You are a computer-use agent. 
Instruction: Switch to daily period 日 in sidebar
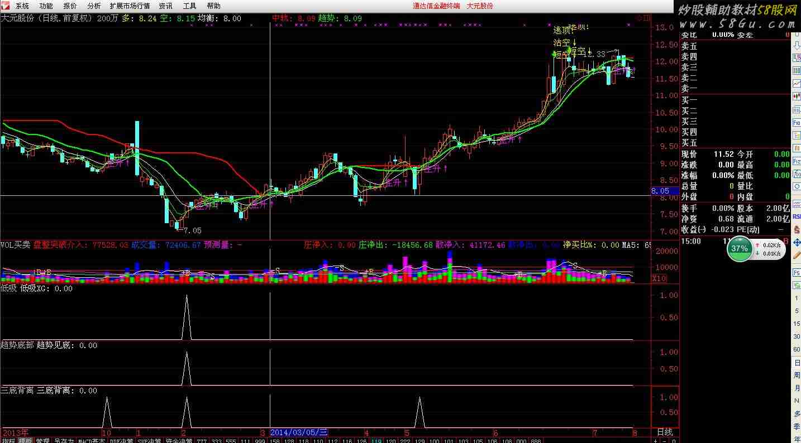[797, 363]
